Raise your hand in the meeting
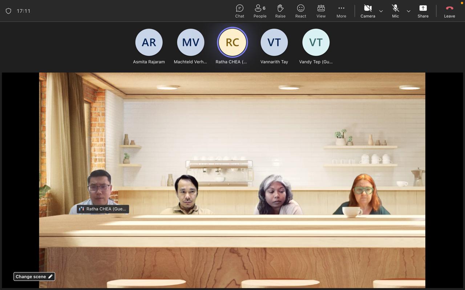The image size is (465, 290). (x=280, y=11)
